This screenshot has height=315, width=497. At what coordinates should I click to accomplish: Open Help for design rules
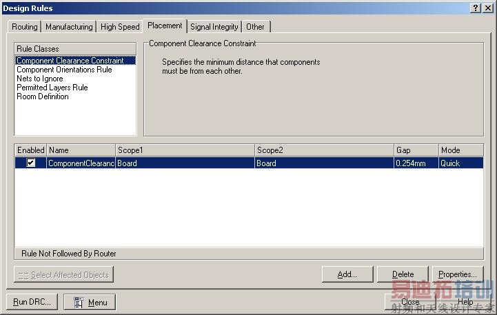click(x=465, y=302)
